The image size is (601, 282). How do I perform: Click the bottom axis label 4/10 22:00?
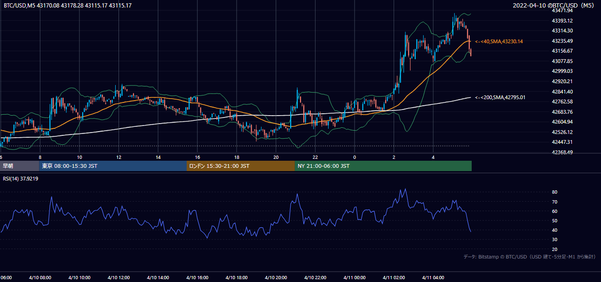pos(315,278)
